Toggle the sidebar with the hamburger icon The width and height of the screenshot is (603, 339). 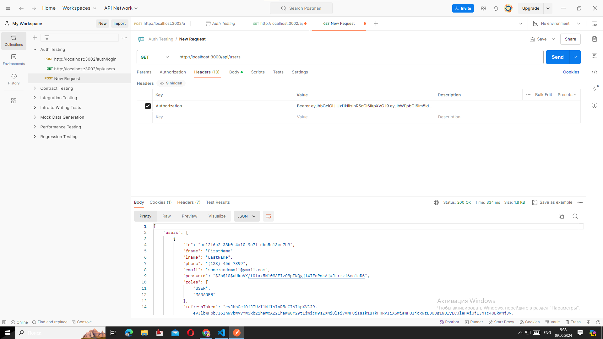8,8
